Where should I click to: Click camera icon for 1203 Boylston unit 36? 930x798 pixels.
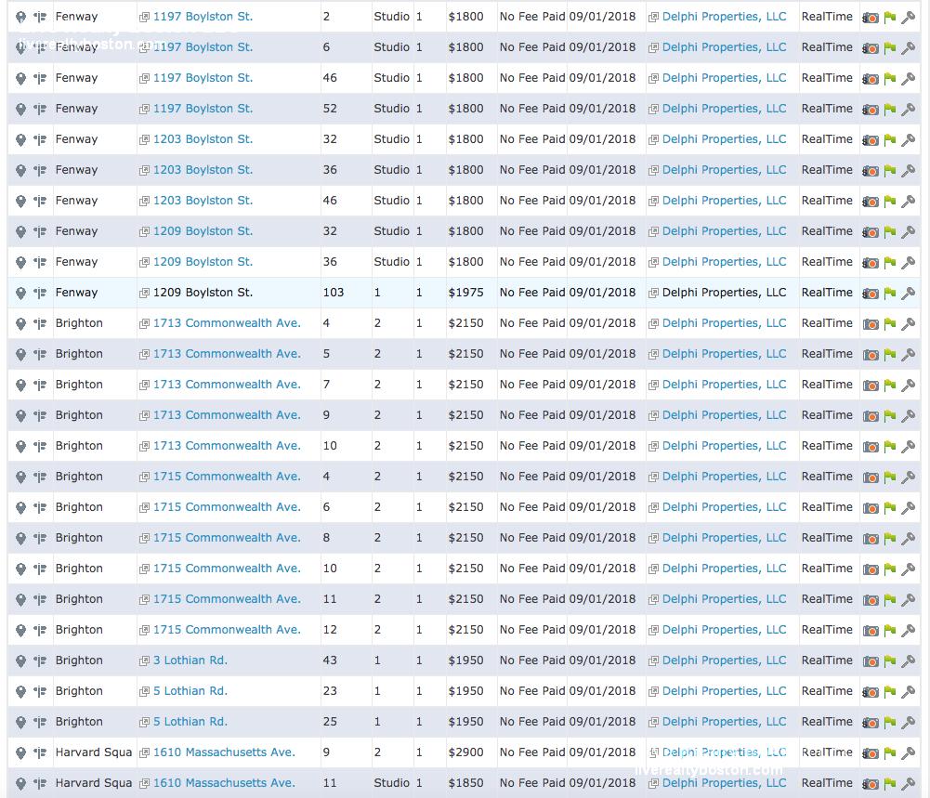click(x=871, y=171)
